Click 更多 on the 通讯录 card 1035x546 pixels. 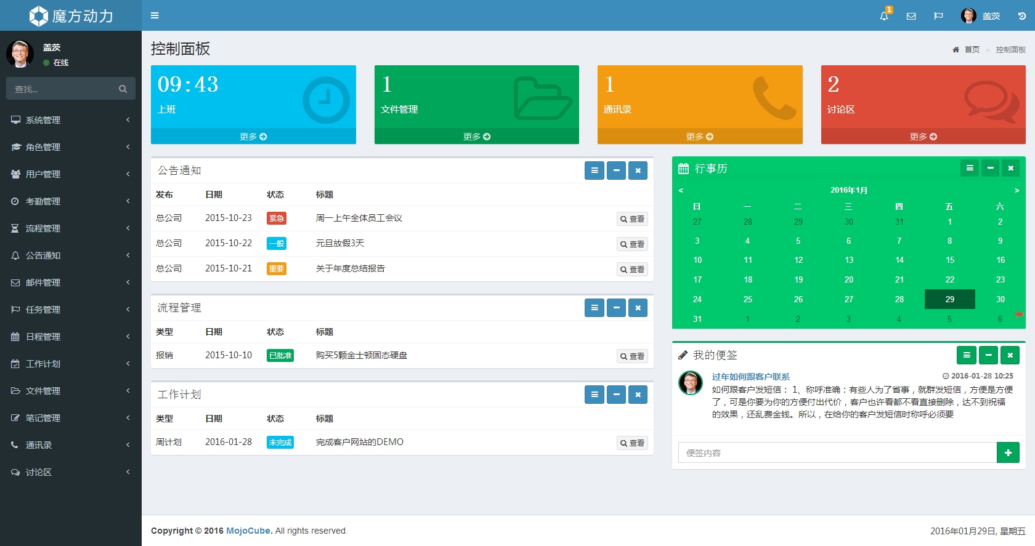(x=699, y=137)
